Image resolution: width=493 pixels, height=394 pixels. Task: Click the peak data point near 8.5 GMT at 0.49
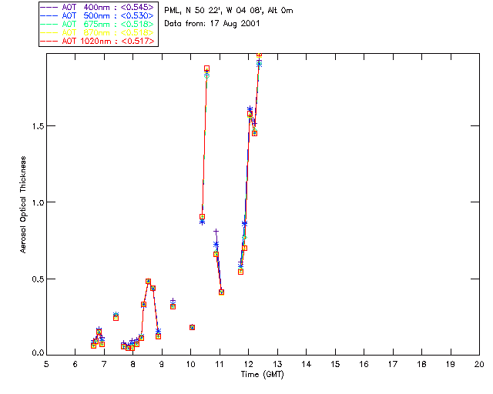point(148,281)
